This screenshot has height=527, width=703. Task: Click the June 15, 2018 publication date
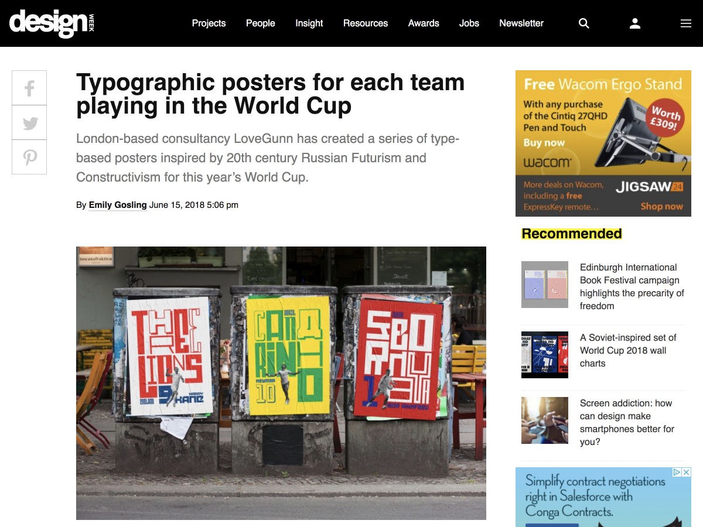pos(194,205)
